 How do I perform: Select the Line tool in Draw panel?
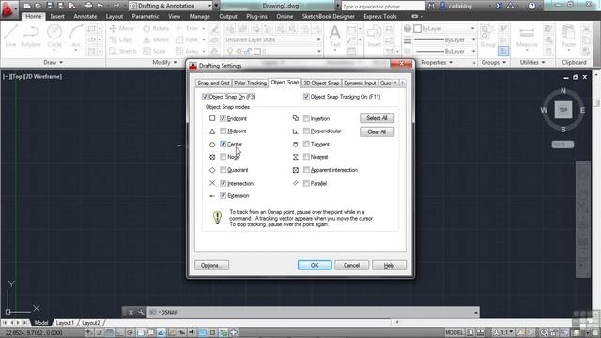tap(10, 36)
